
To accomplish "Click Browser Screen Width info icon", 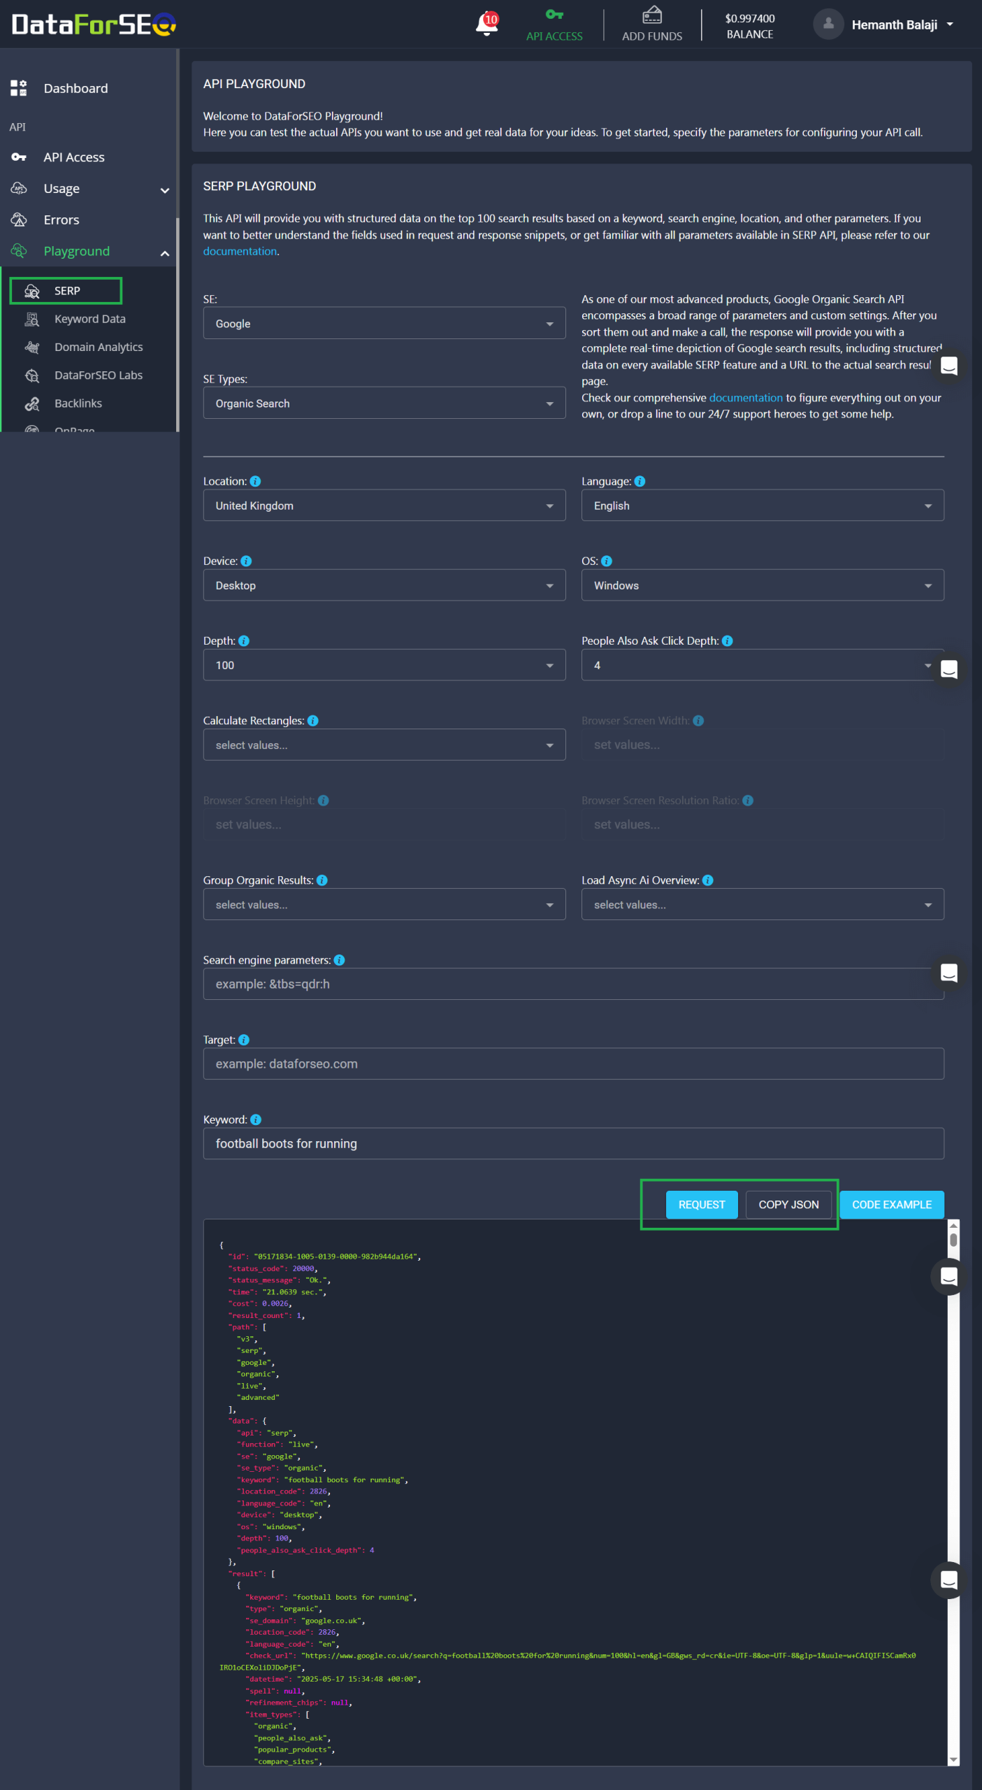I will click(x=698, y=720).
